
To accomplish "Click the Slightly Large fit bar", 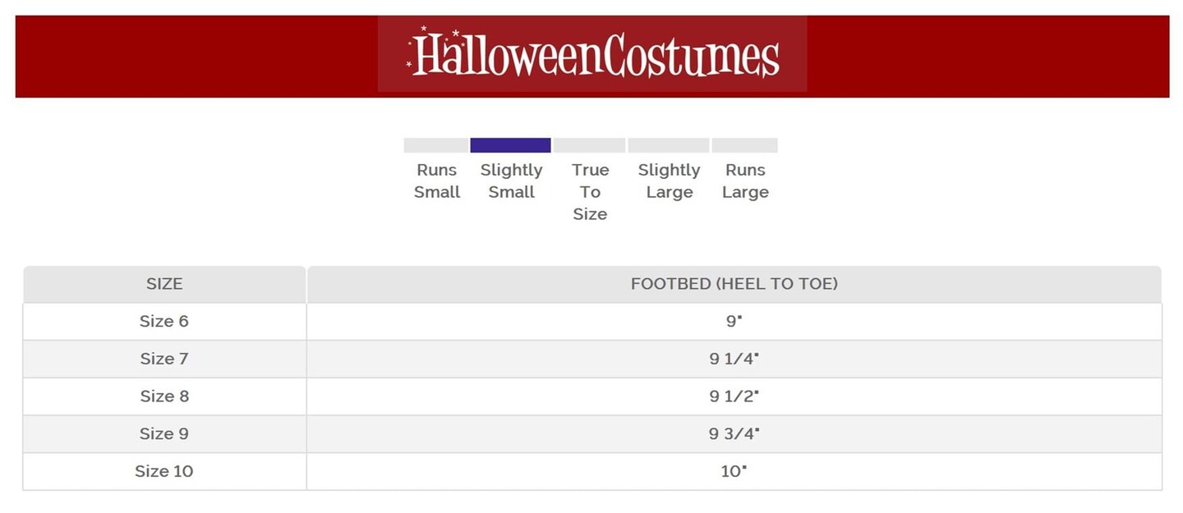I will (x=668, y=145).
